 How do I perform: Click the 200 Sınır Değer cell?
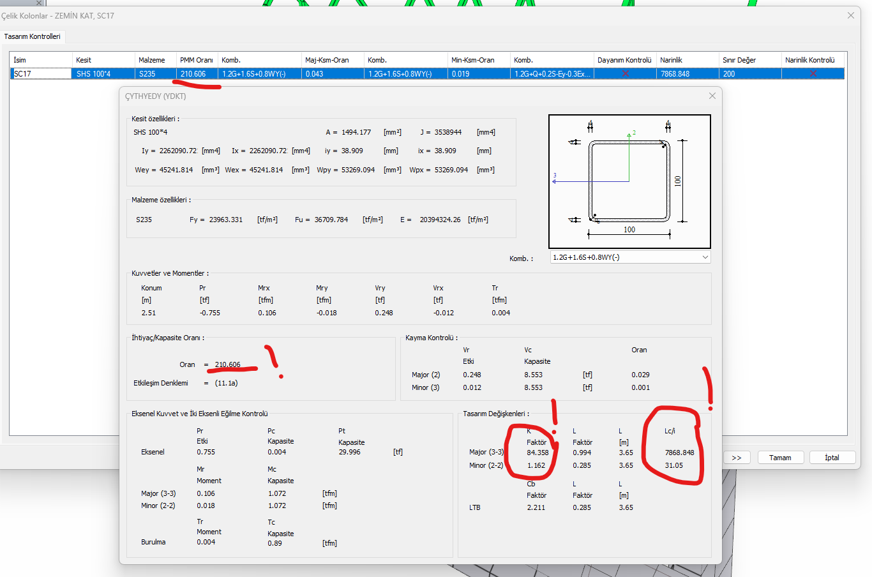pyautogui.click(x=750, y=74)
